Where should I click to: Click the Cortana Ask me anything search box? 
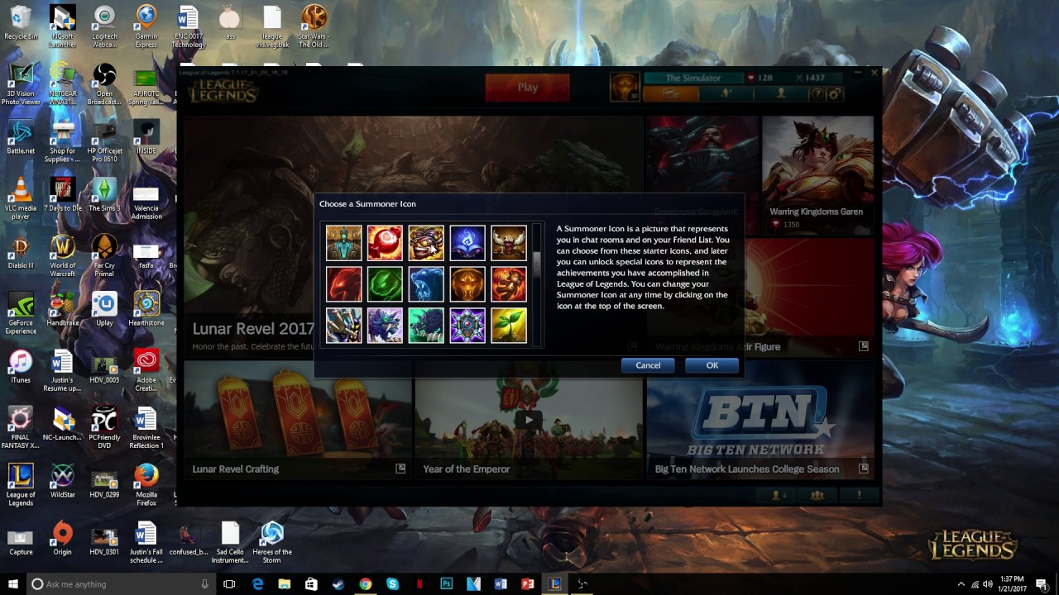pos(122,584)
